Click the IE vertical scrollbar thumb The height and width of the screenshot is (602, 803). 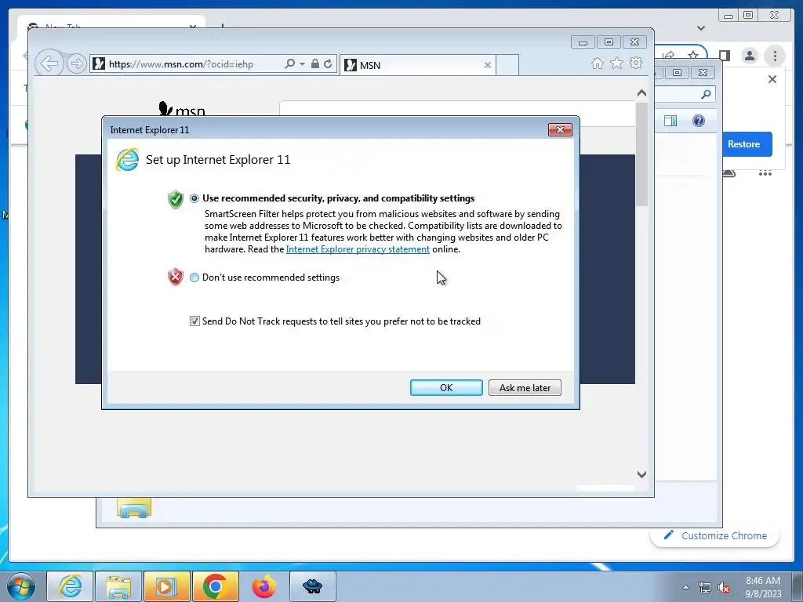[641, 154]
